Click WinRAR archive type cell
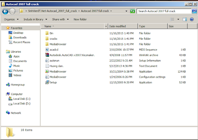The height and width of the screenshot is (140, 198). [x=148, y=55]
